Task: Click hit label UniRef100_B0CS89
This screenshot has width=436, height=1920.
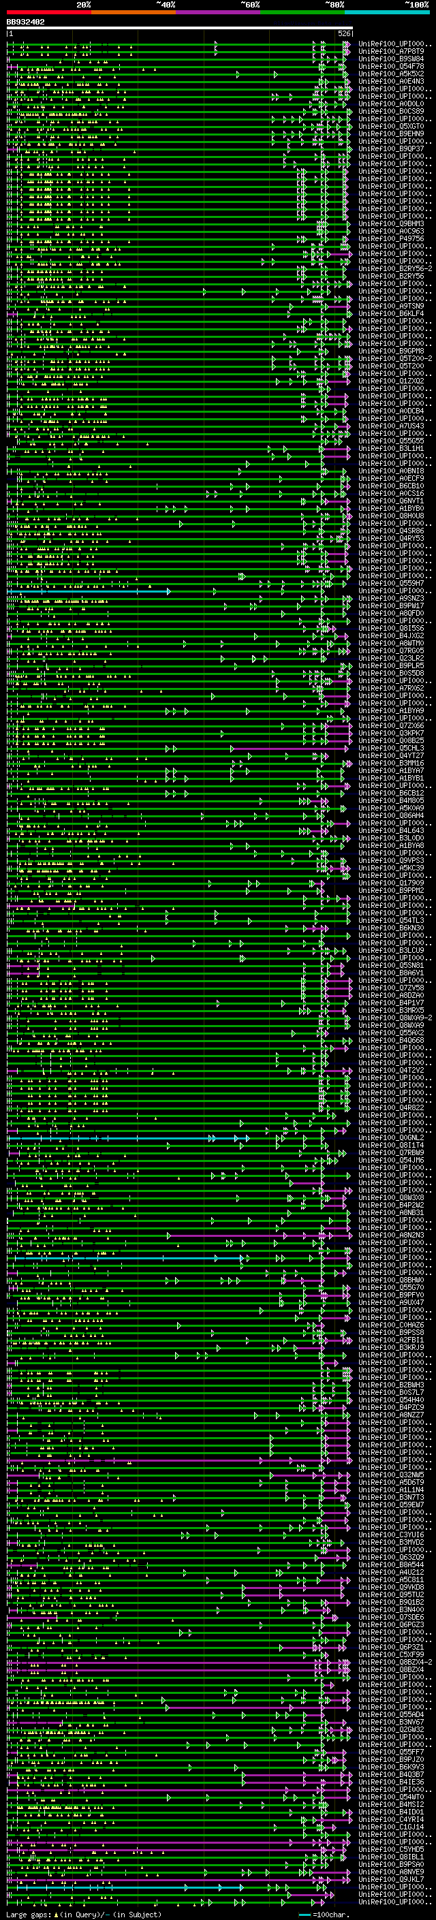Action: (x=391, y=111)
